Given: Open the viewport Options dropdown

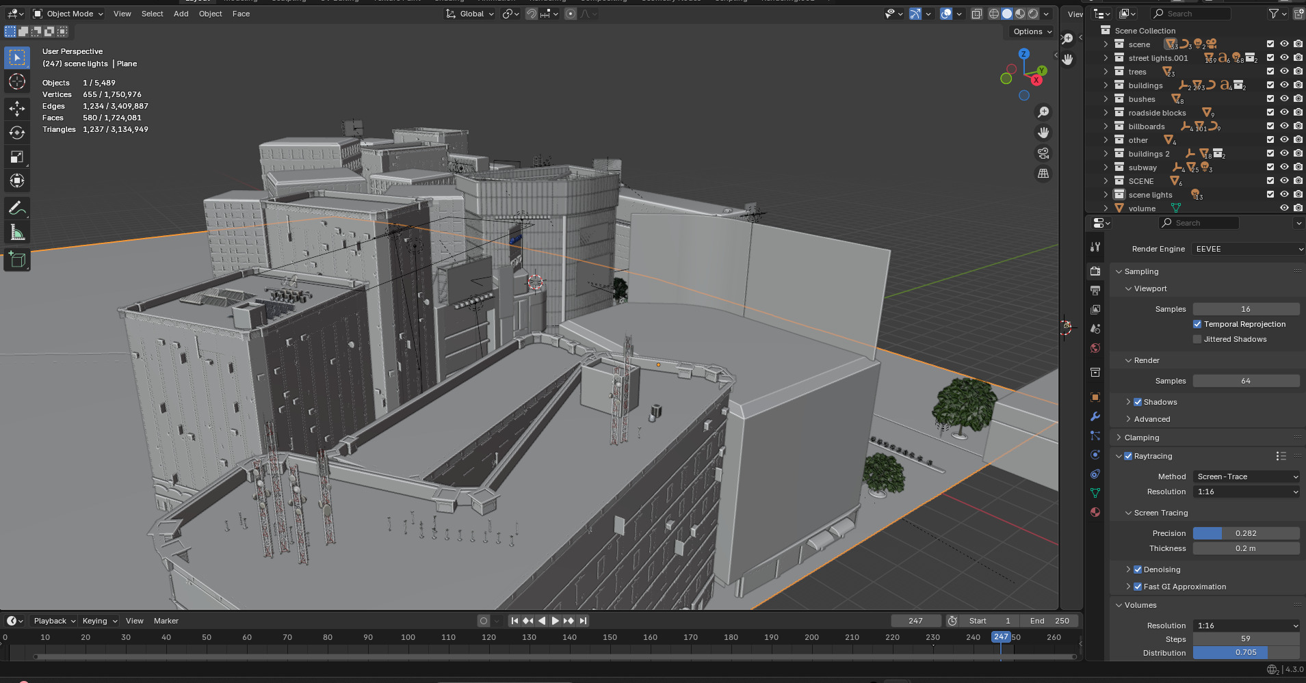Looking at the screenshot, I should tap(1032, 31).
